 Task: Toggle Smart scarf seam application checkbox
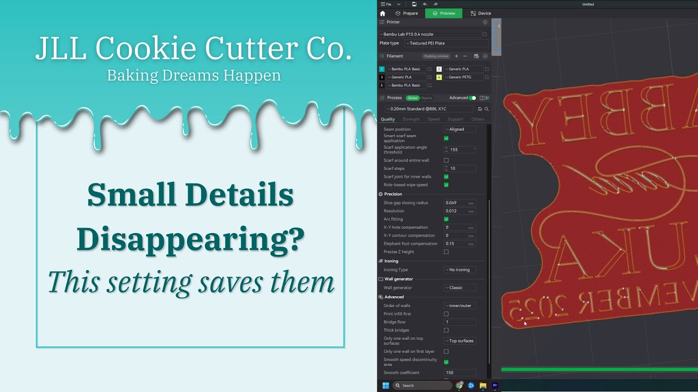pos(446,138)
